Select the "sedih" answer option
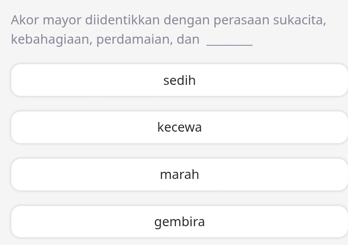 [179, 80]
